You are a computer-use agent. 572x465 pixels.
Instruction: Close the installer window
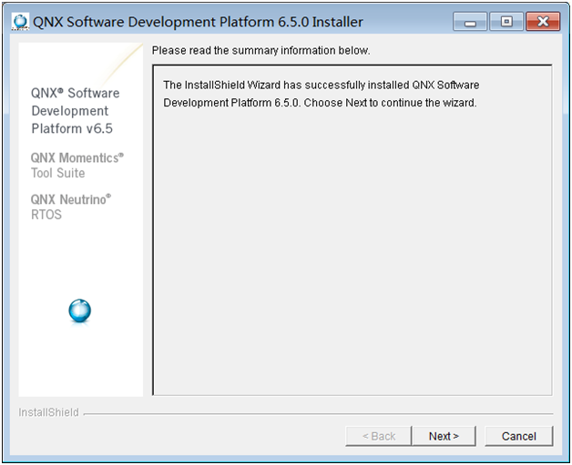pos(543,22)
